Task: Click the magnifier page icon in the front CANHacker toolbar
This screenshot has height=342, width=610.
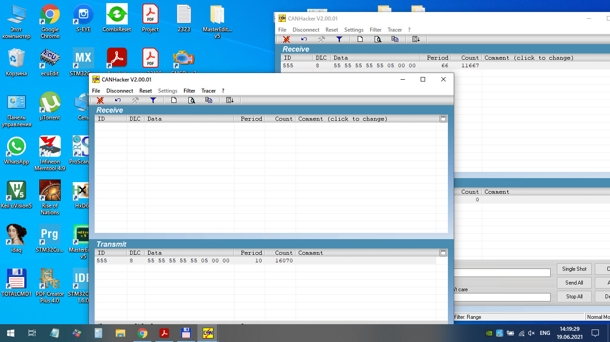Action: pos(192,100)
